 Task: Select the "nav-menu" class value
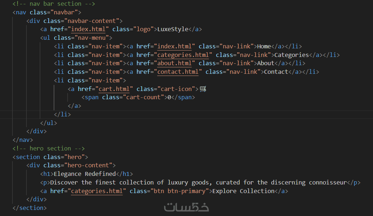[92, 38]
